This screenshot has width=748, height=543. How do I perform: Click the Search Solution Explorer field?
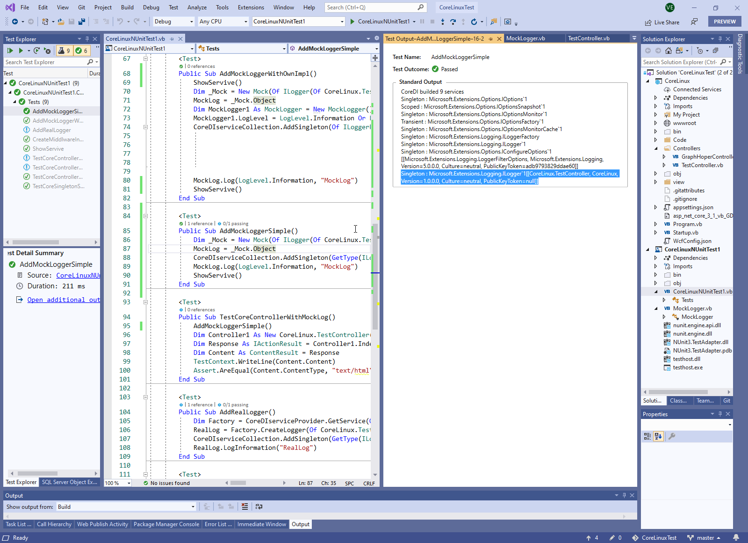click(679, 62)
